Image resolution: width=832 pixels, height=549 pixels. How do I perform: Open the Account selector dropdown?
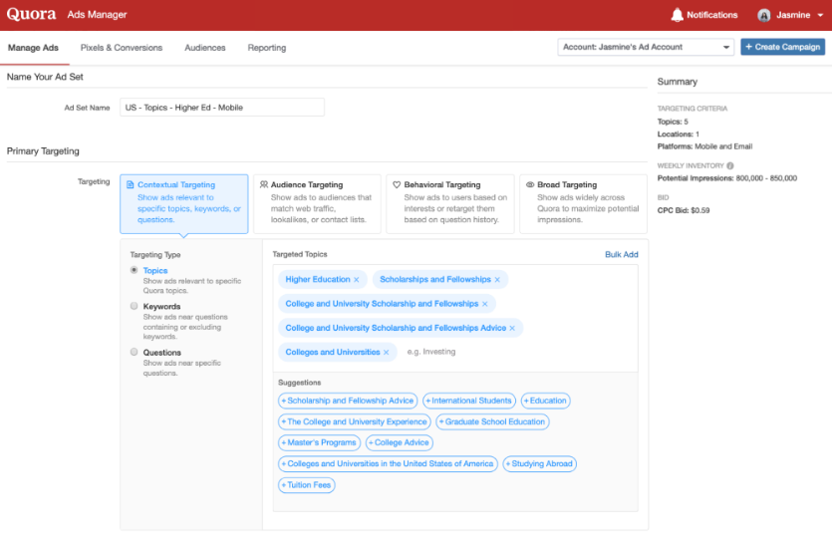click(646, 47)
